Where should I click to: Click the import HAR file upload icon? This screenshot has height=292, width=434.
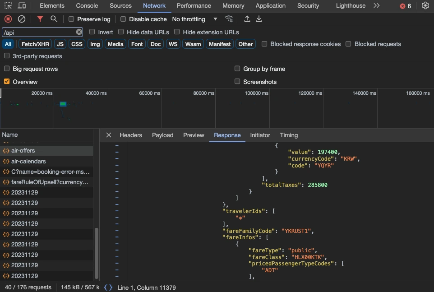pyautogui.click(x=247, y=19)
